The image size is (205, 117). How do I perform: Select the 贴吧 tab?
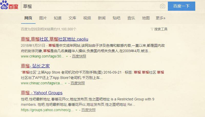click(117, 18)
